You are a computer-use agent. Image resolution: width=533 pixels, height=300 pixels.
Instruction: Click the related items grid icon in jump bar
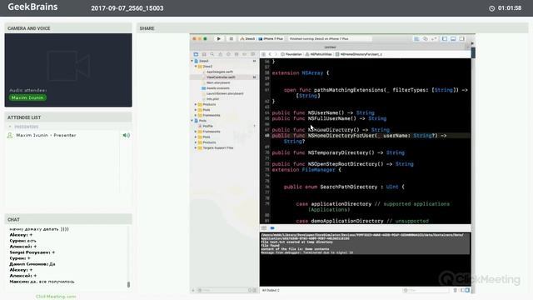263,54
